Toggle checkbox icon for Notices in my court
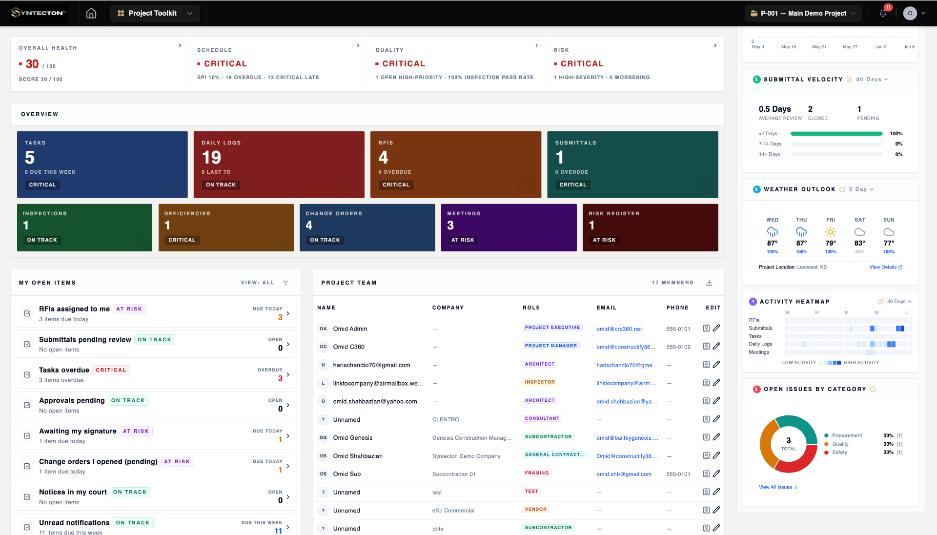This screenshot has height=535, width=937. (x=27, y=496)
